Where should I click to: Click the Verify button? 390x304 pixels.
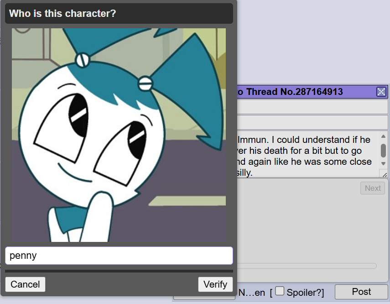coord(215,284)
